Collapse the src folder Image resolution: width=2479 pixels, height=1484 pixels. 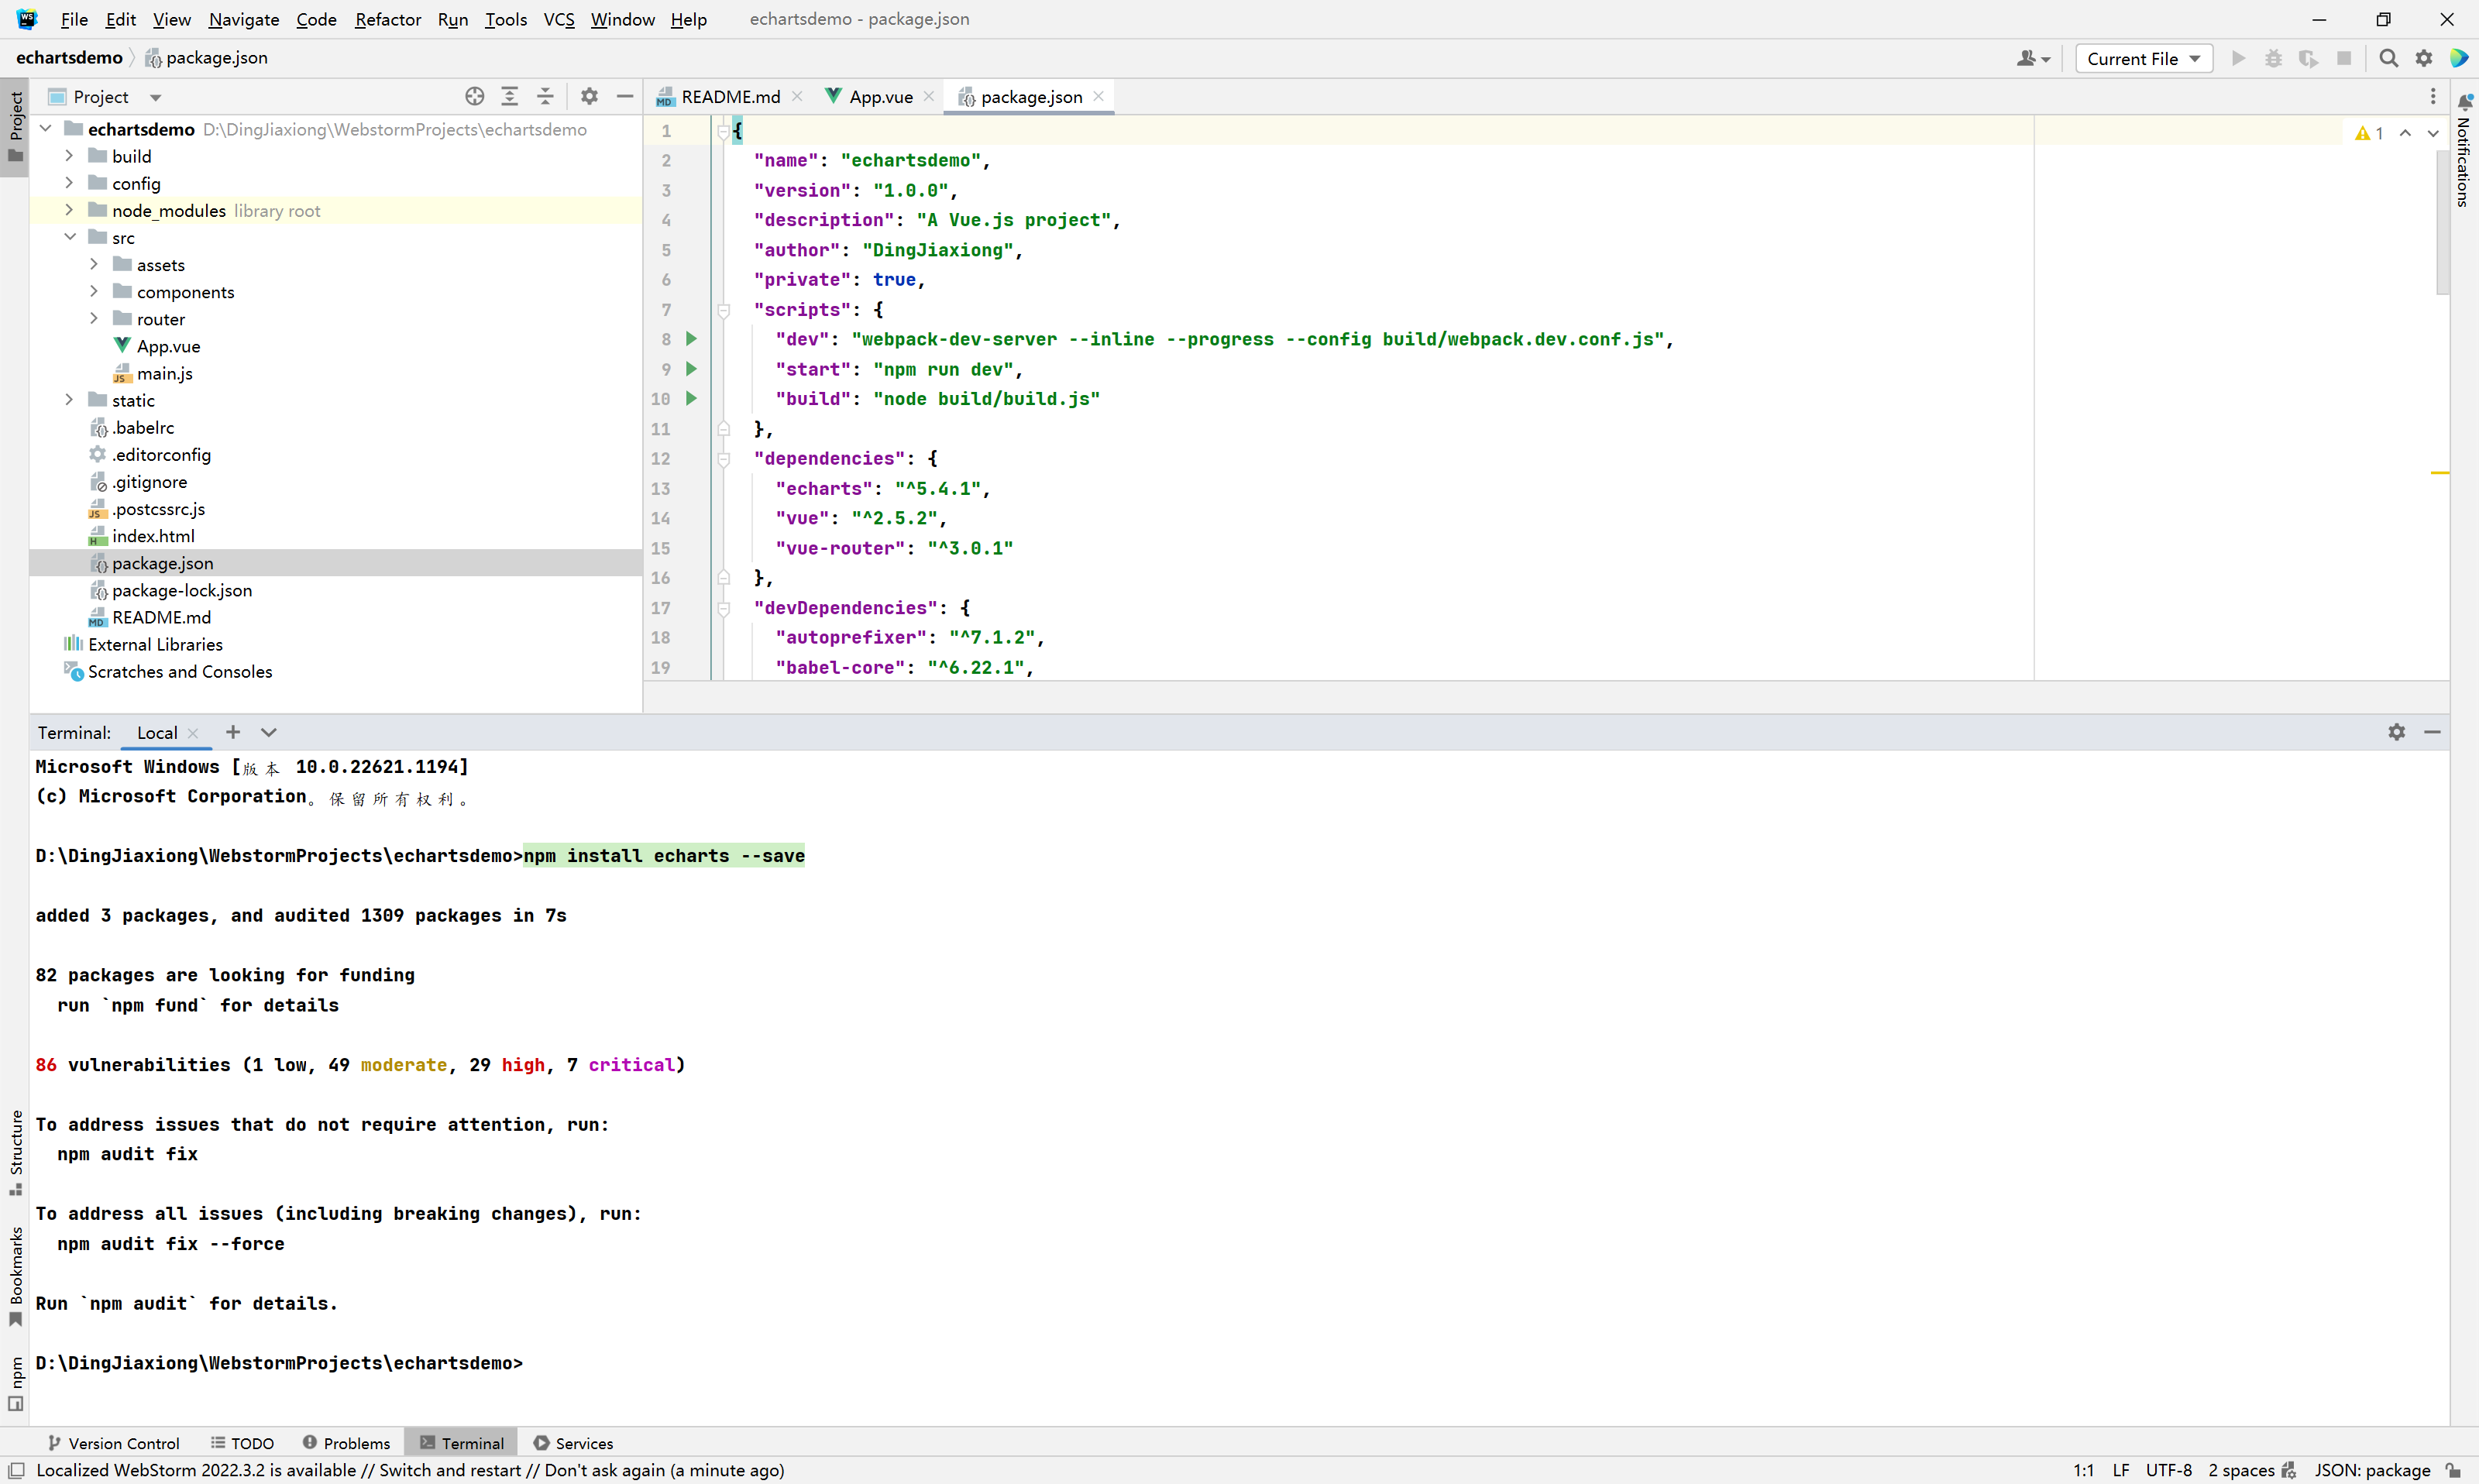69,237
